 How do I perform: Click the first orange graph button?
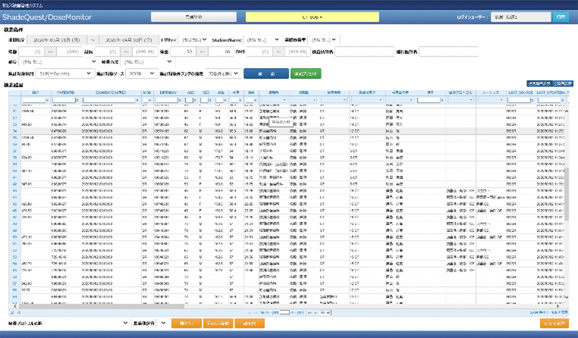pyautogui.click(x=186, y=323)
